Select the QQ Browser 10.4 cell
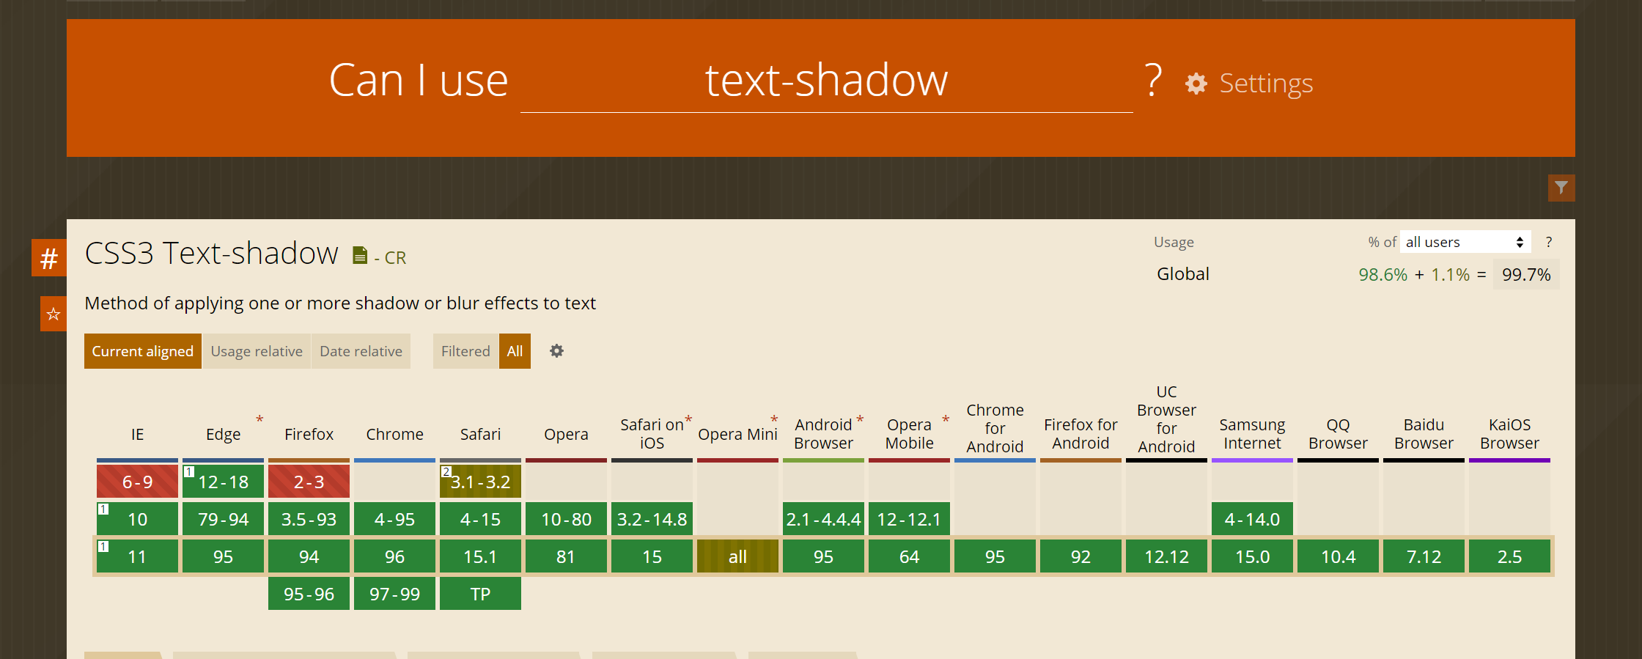 (x=1338, y=556)
